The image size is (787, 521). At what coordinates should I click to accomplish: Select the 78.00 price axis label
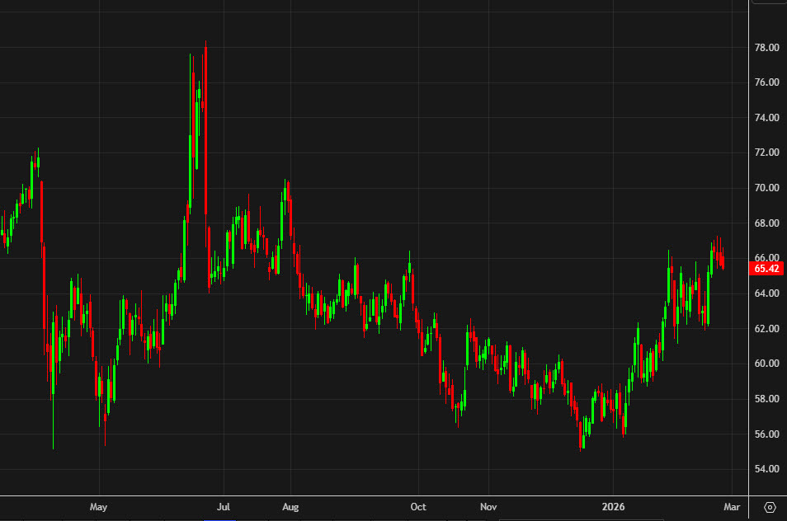click(766, 47)
